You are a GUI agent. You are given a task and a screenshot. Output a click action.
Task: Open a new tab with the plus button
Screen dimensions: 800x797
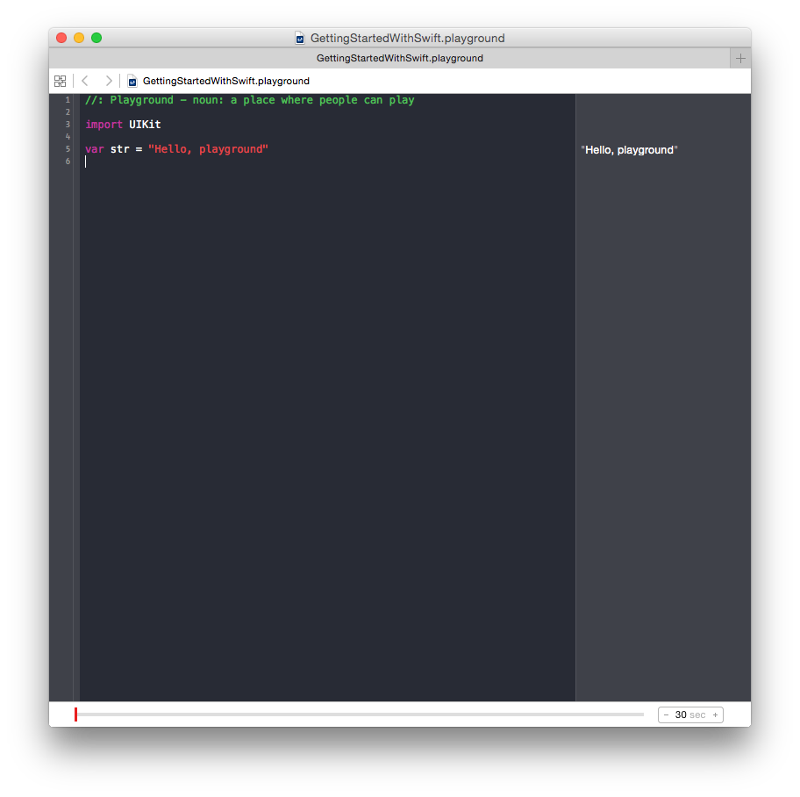click(740, 58)
